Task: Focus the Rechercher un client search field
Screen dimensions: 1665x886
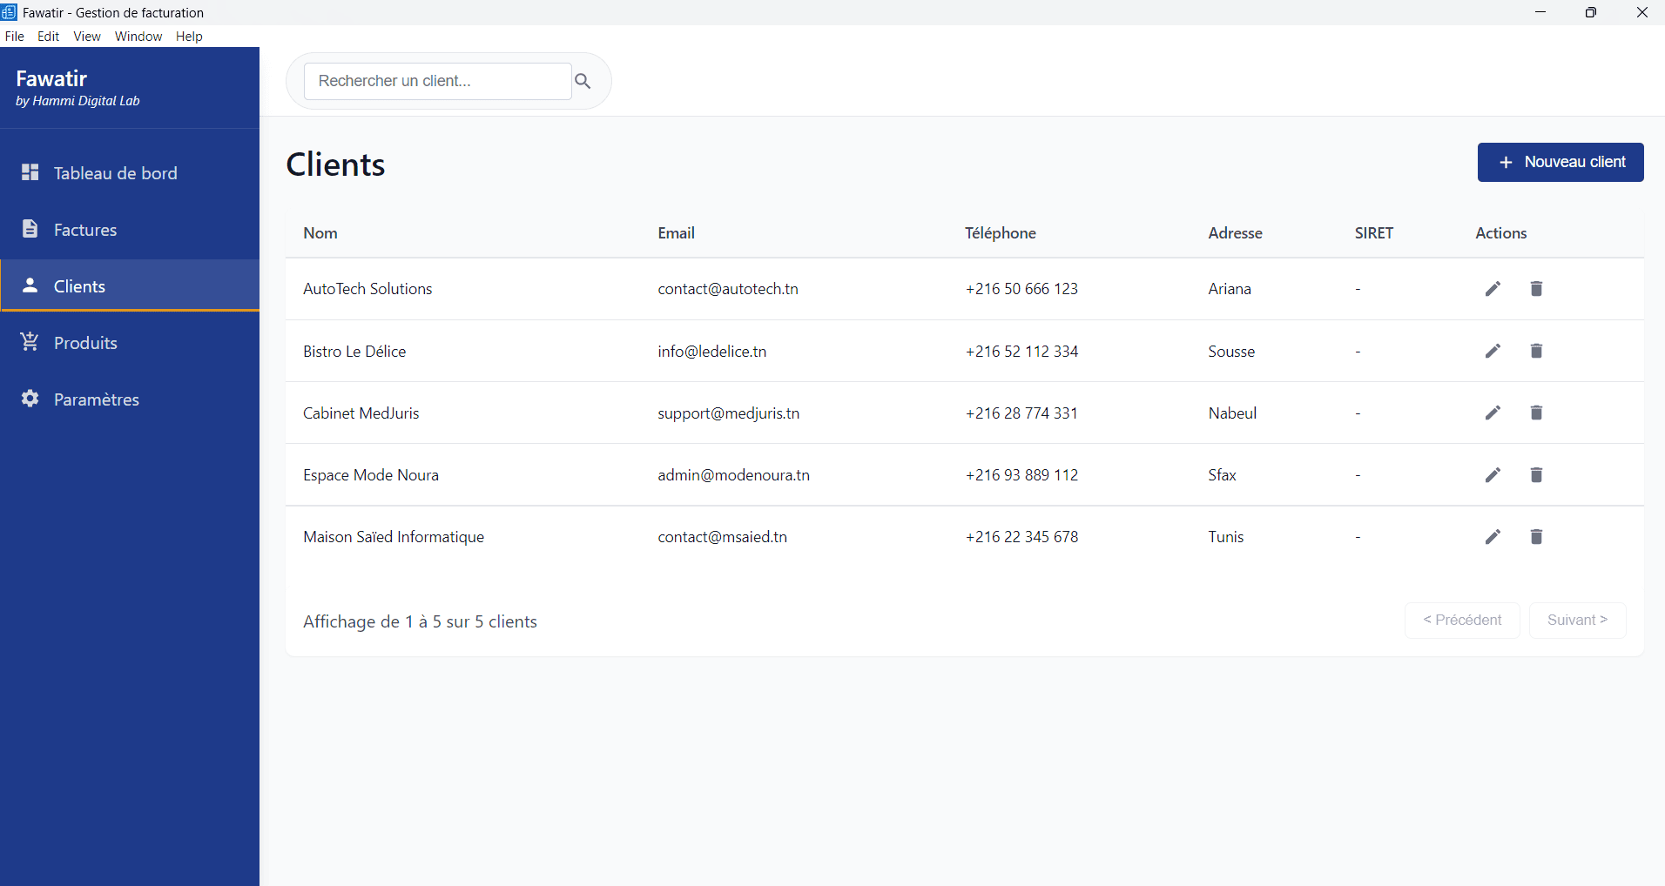Action: point(437,81)
